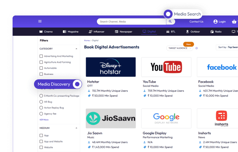
Task: Click the Hotstar monthly users person icon
Action: [x=89, y=91]
